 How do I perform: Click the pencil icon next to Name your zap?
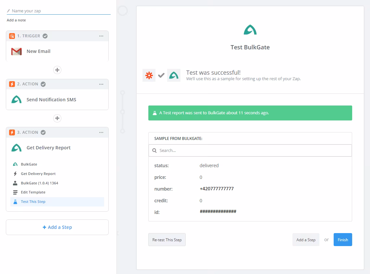8,11
